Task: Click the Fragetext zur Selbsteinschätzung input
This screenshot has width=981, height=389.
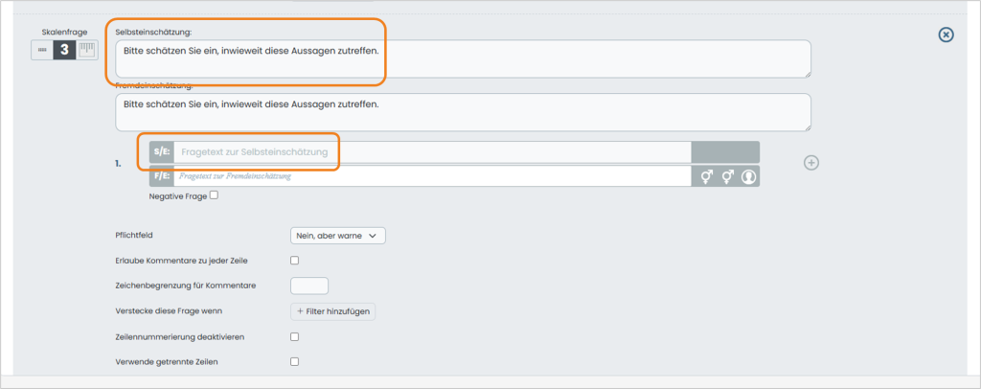Action: point(432,152)
